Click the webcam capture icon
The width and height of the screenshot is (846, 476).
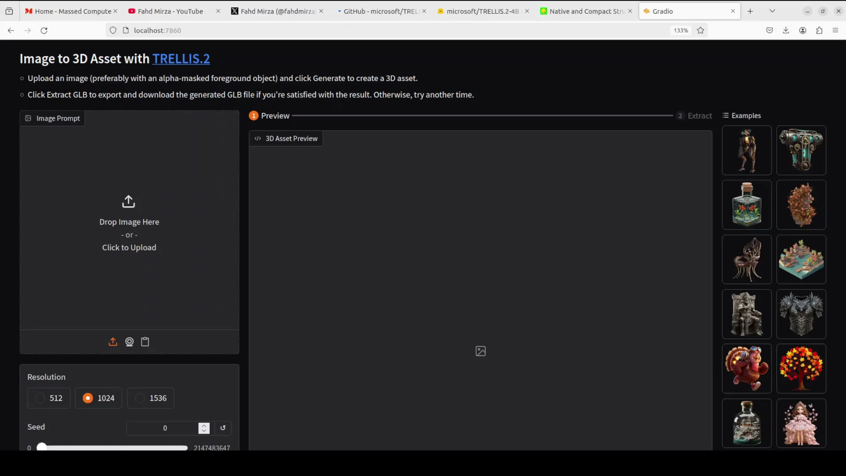click(129, 342)
